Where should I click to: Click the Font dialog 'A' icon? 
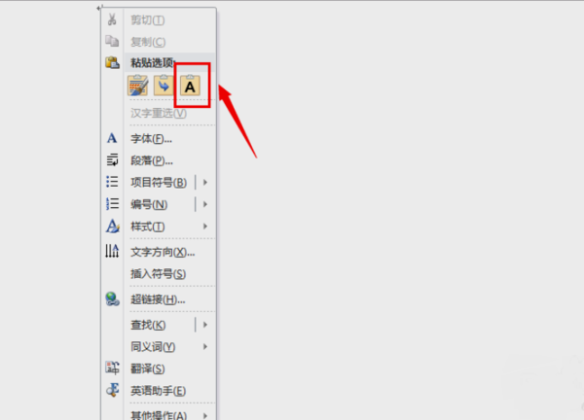coord(112,138)
